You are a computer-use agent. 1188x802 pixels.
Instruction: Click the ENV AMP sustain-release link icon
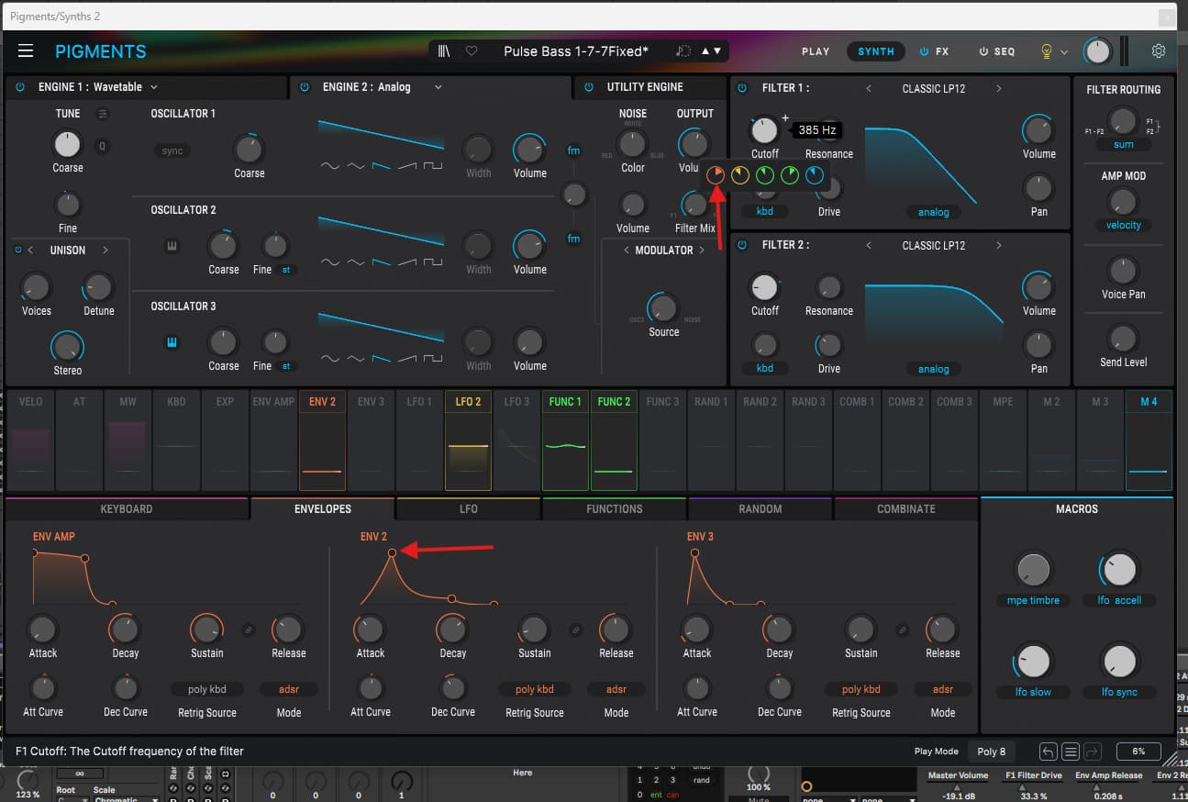coord(248,629)
